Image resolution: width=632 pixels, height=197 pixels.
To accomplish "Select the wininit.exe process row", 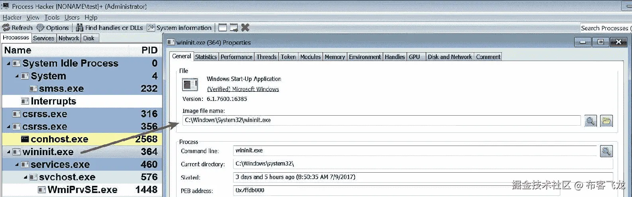I will (x=82, y=152).
